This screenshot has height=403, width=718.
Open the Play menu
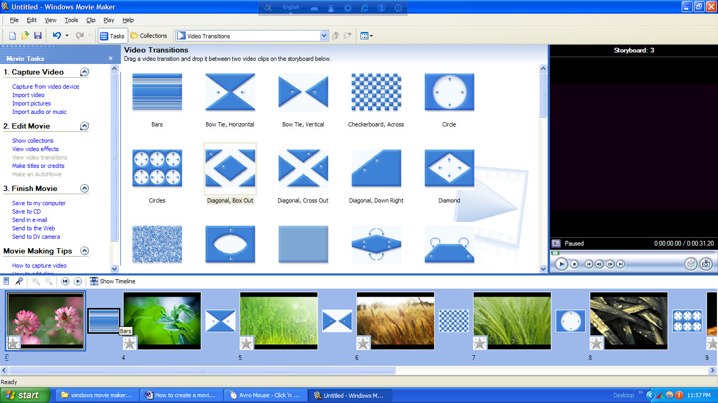coord(109,20)
